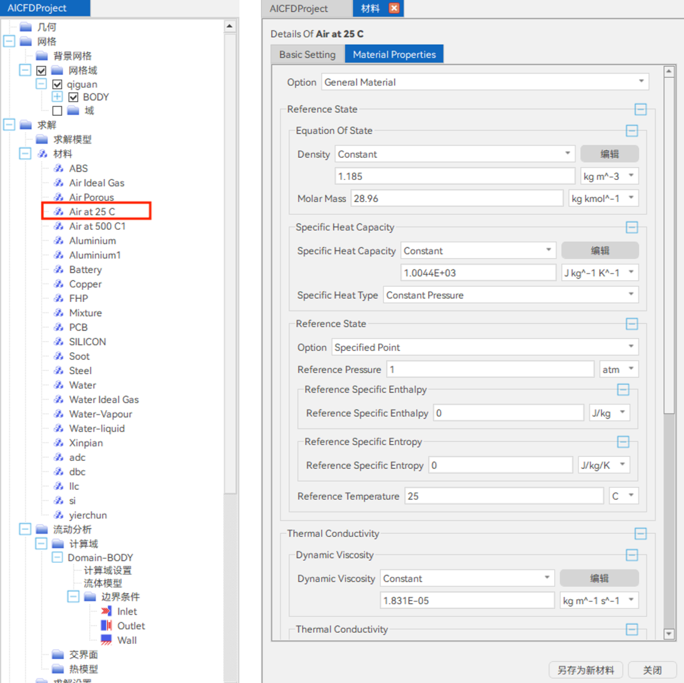This screenshot has height=683, width=684.
Task: Click the 材料 node icon in tree
Action: (x=42, y=153)
